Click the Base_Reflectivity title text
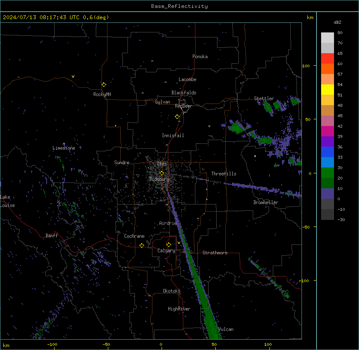Image resolution: width=359 pixels, height=350 pixels. (x=179, y=6)
